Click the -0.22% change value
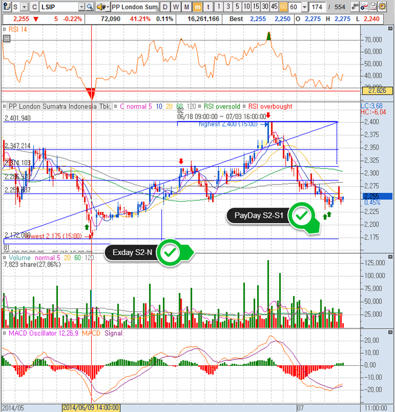 72,19
